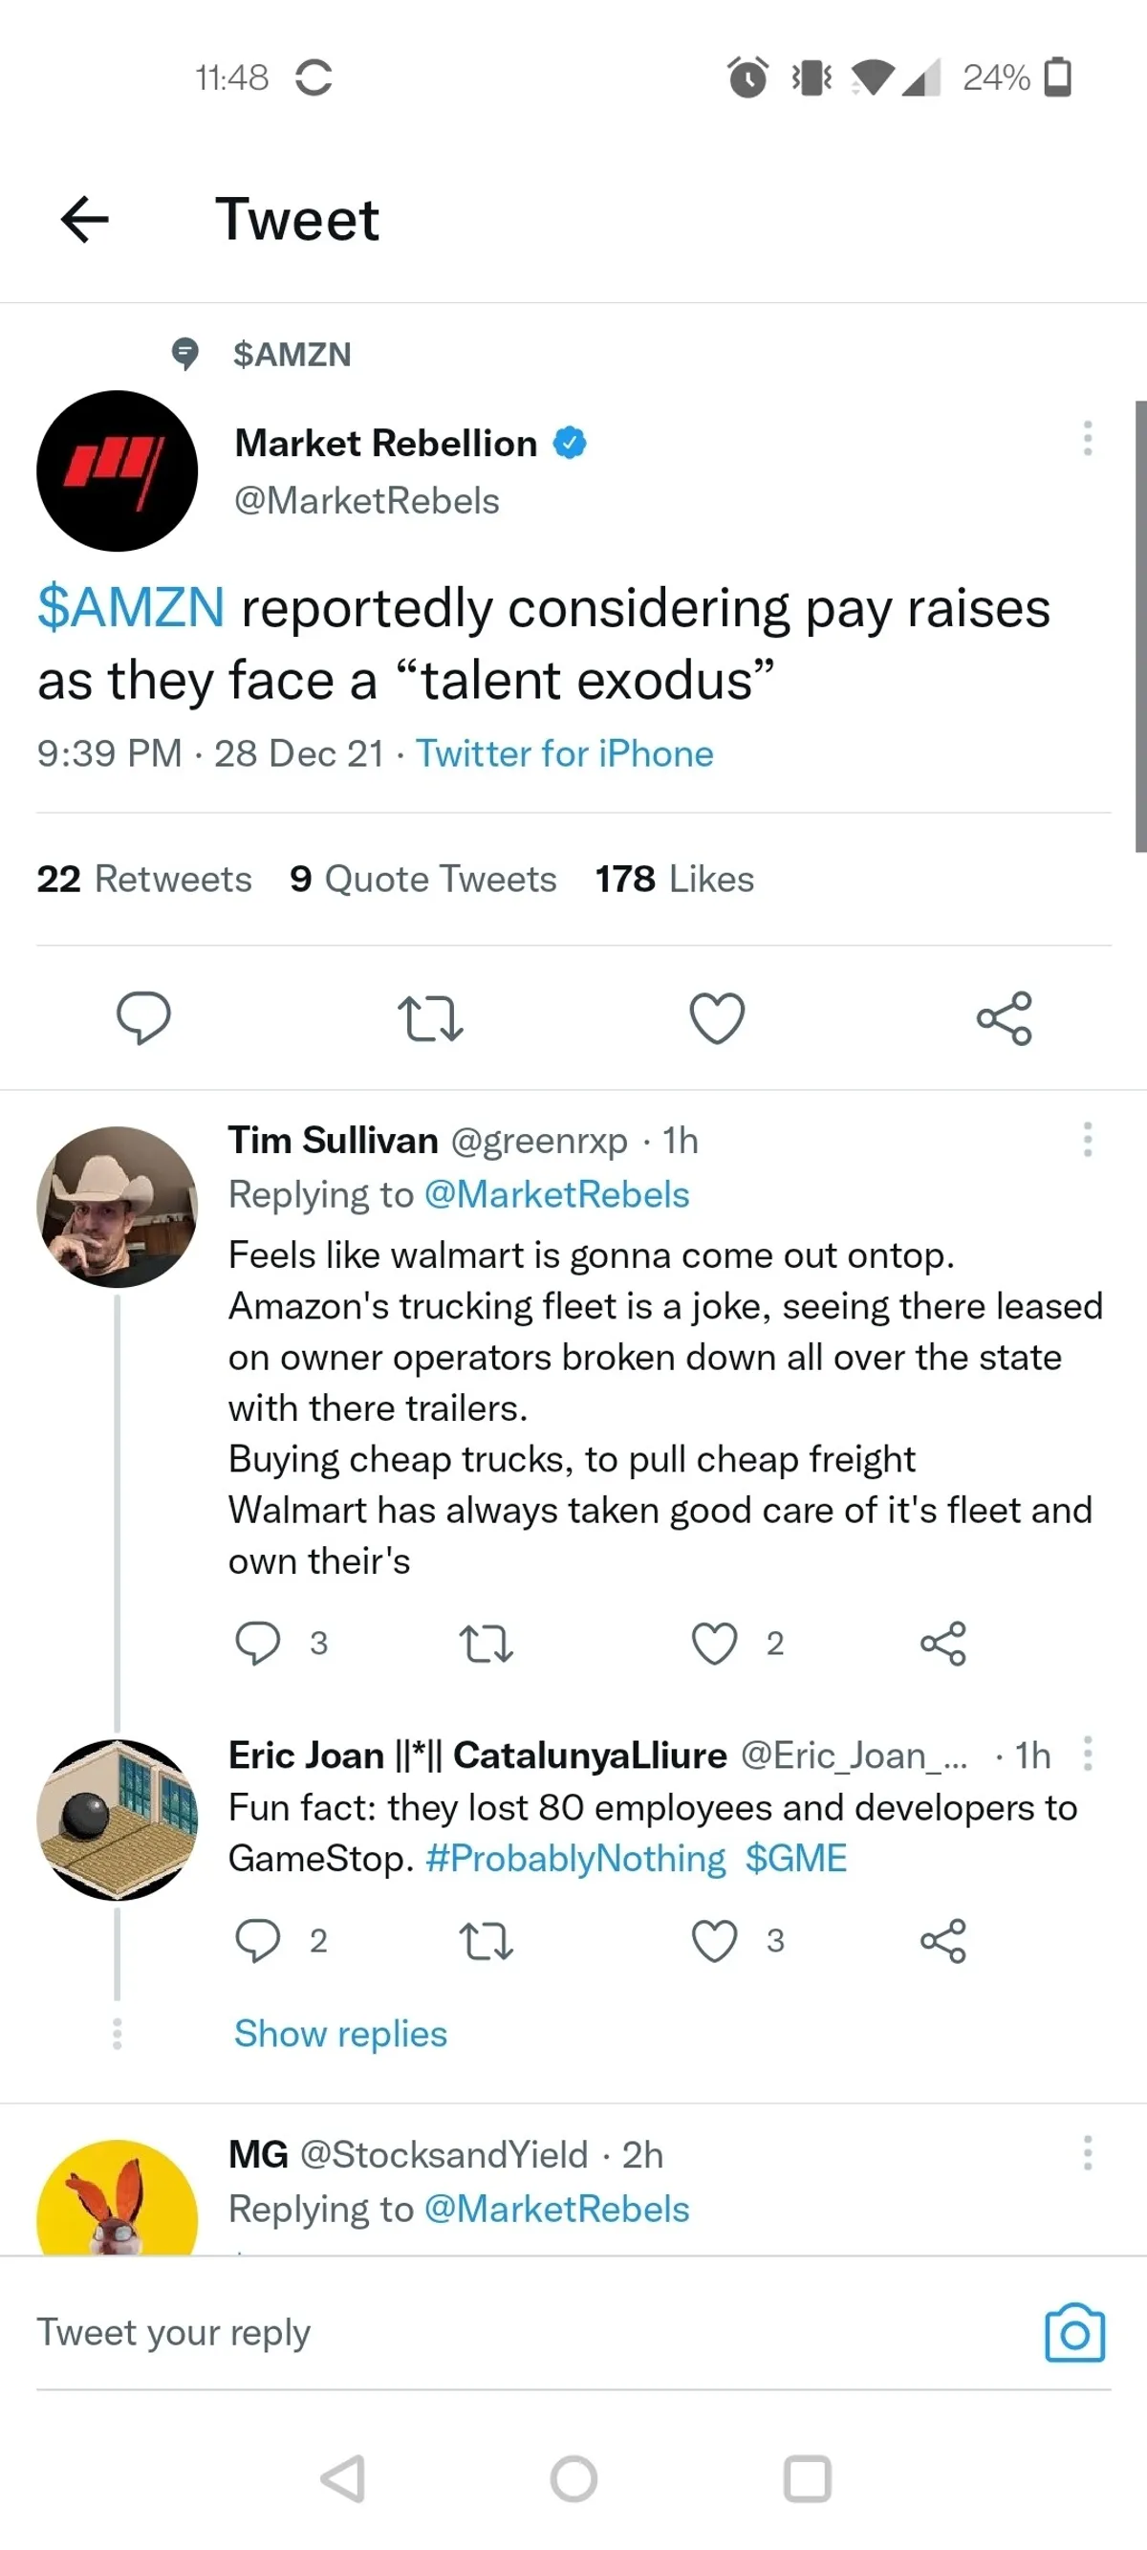This screenshot has height=2550, width=1147.
Task: Like the main $AMZN tweet
Action: (717, 1017)
